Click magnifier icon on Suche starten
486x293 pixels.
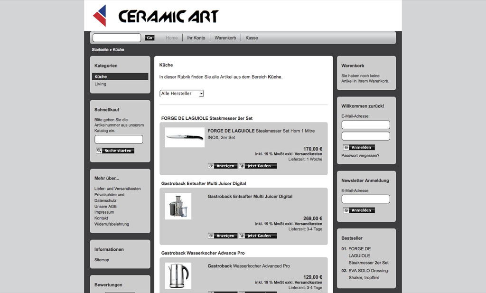pyautogui.click(x=99, y=151)
